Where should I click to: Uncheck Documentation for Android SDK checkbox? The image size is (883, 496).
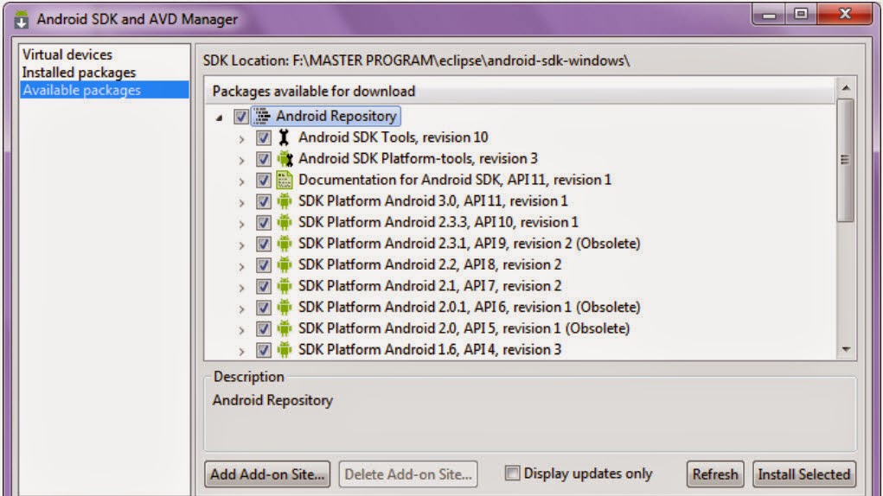(263, 181)
